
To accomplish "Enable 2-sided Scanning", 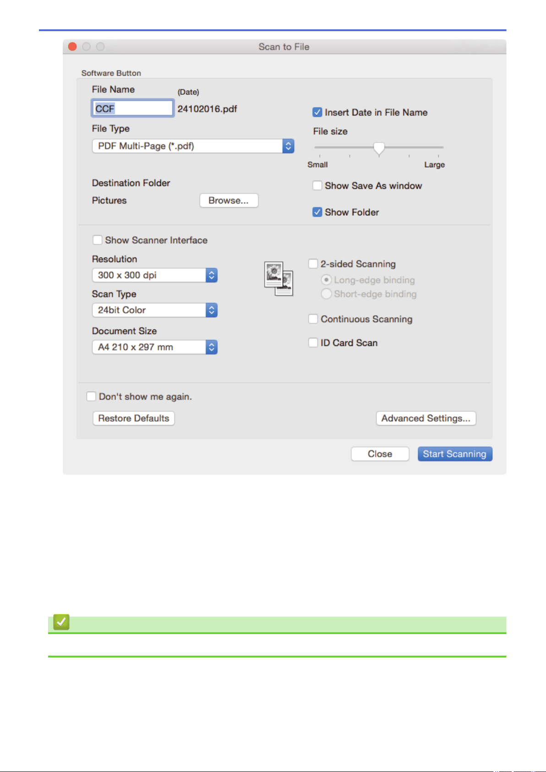I will (313, 264).
